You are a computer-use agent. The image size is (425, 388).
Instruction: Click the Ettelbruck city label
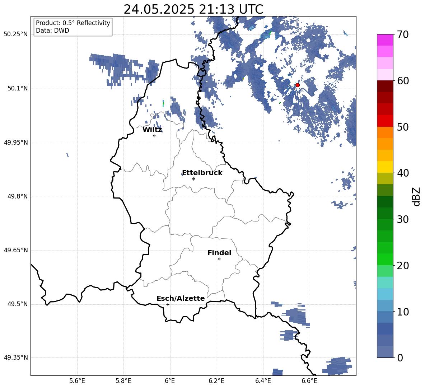[x=202, y=173]
